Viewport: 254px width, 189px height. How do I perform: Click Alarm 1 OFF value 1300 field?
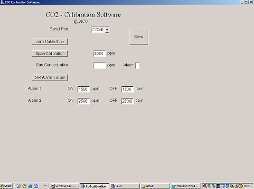click(128, 89)
